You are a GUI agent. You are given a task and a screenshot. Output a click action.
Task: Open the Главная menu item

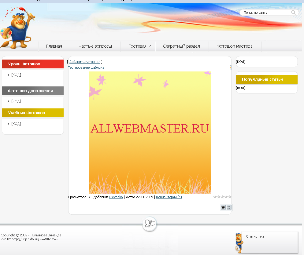click(x=54, y=46)
